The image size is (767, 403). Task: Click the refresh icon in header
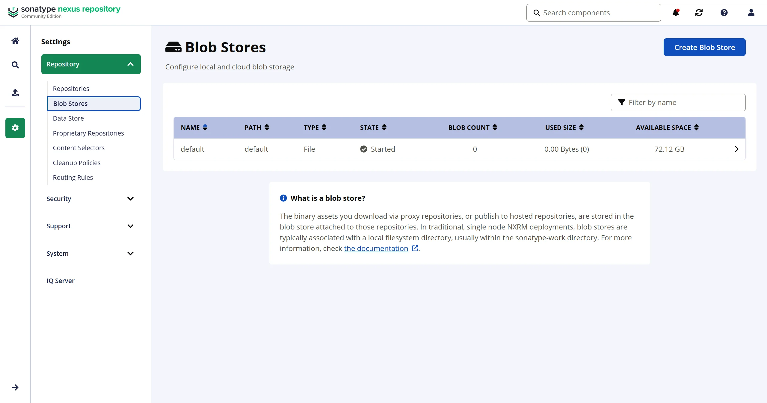pos(699,13)
